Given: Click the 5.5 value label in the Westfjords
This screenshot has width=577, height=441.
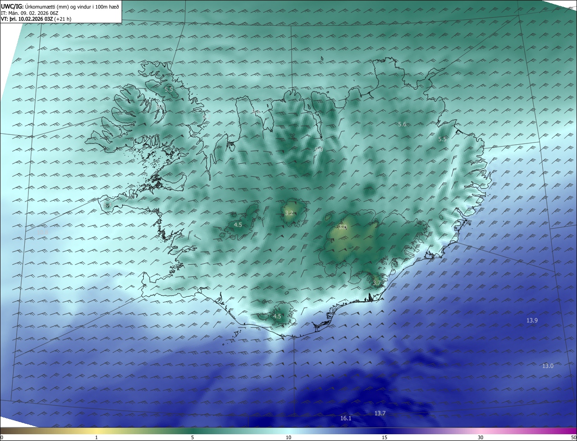Looking at the screenshot, I should [169, 89].
